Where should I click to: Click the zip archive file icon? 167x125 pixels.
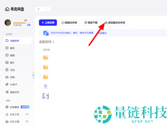pyautogui.click(x=46, y=86)
